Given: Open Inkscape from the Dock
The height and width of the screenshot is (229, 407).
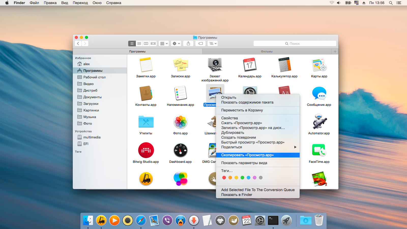Looking at the screenshot, I should point(220,220).
